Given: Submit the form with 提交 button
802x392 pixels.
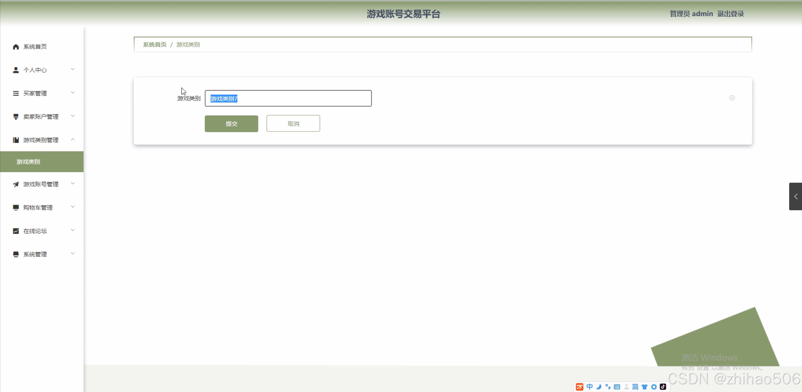Looking at the screenshot, I should pyautogui.click(x=231, y=124).
